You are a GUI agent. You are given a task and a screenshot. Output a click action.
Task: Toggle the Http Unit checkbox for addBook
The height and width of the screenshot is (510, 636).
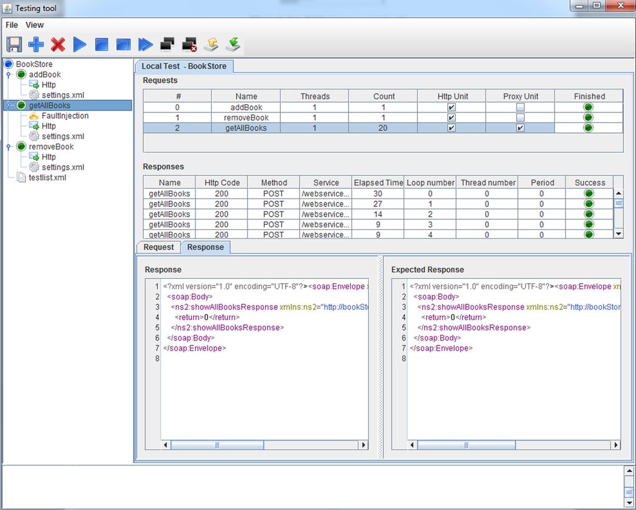(x=452, y=107)
